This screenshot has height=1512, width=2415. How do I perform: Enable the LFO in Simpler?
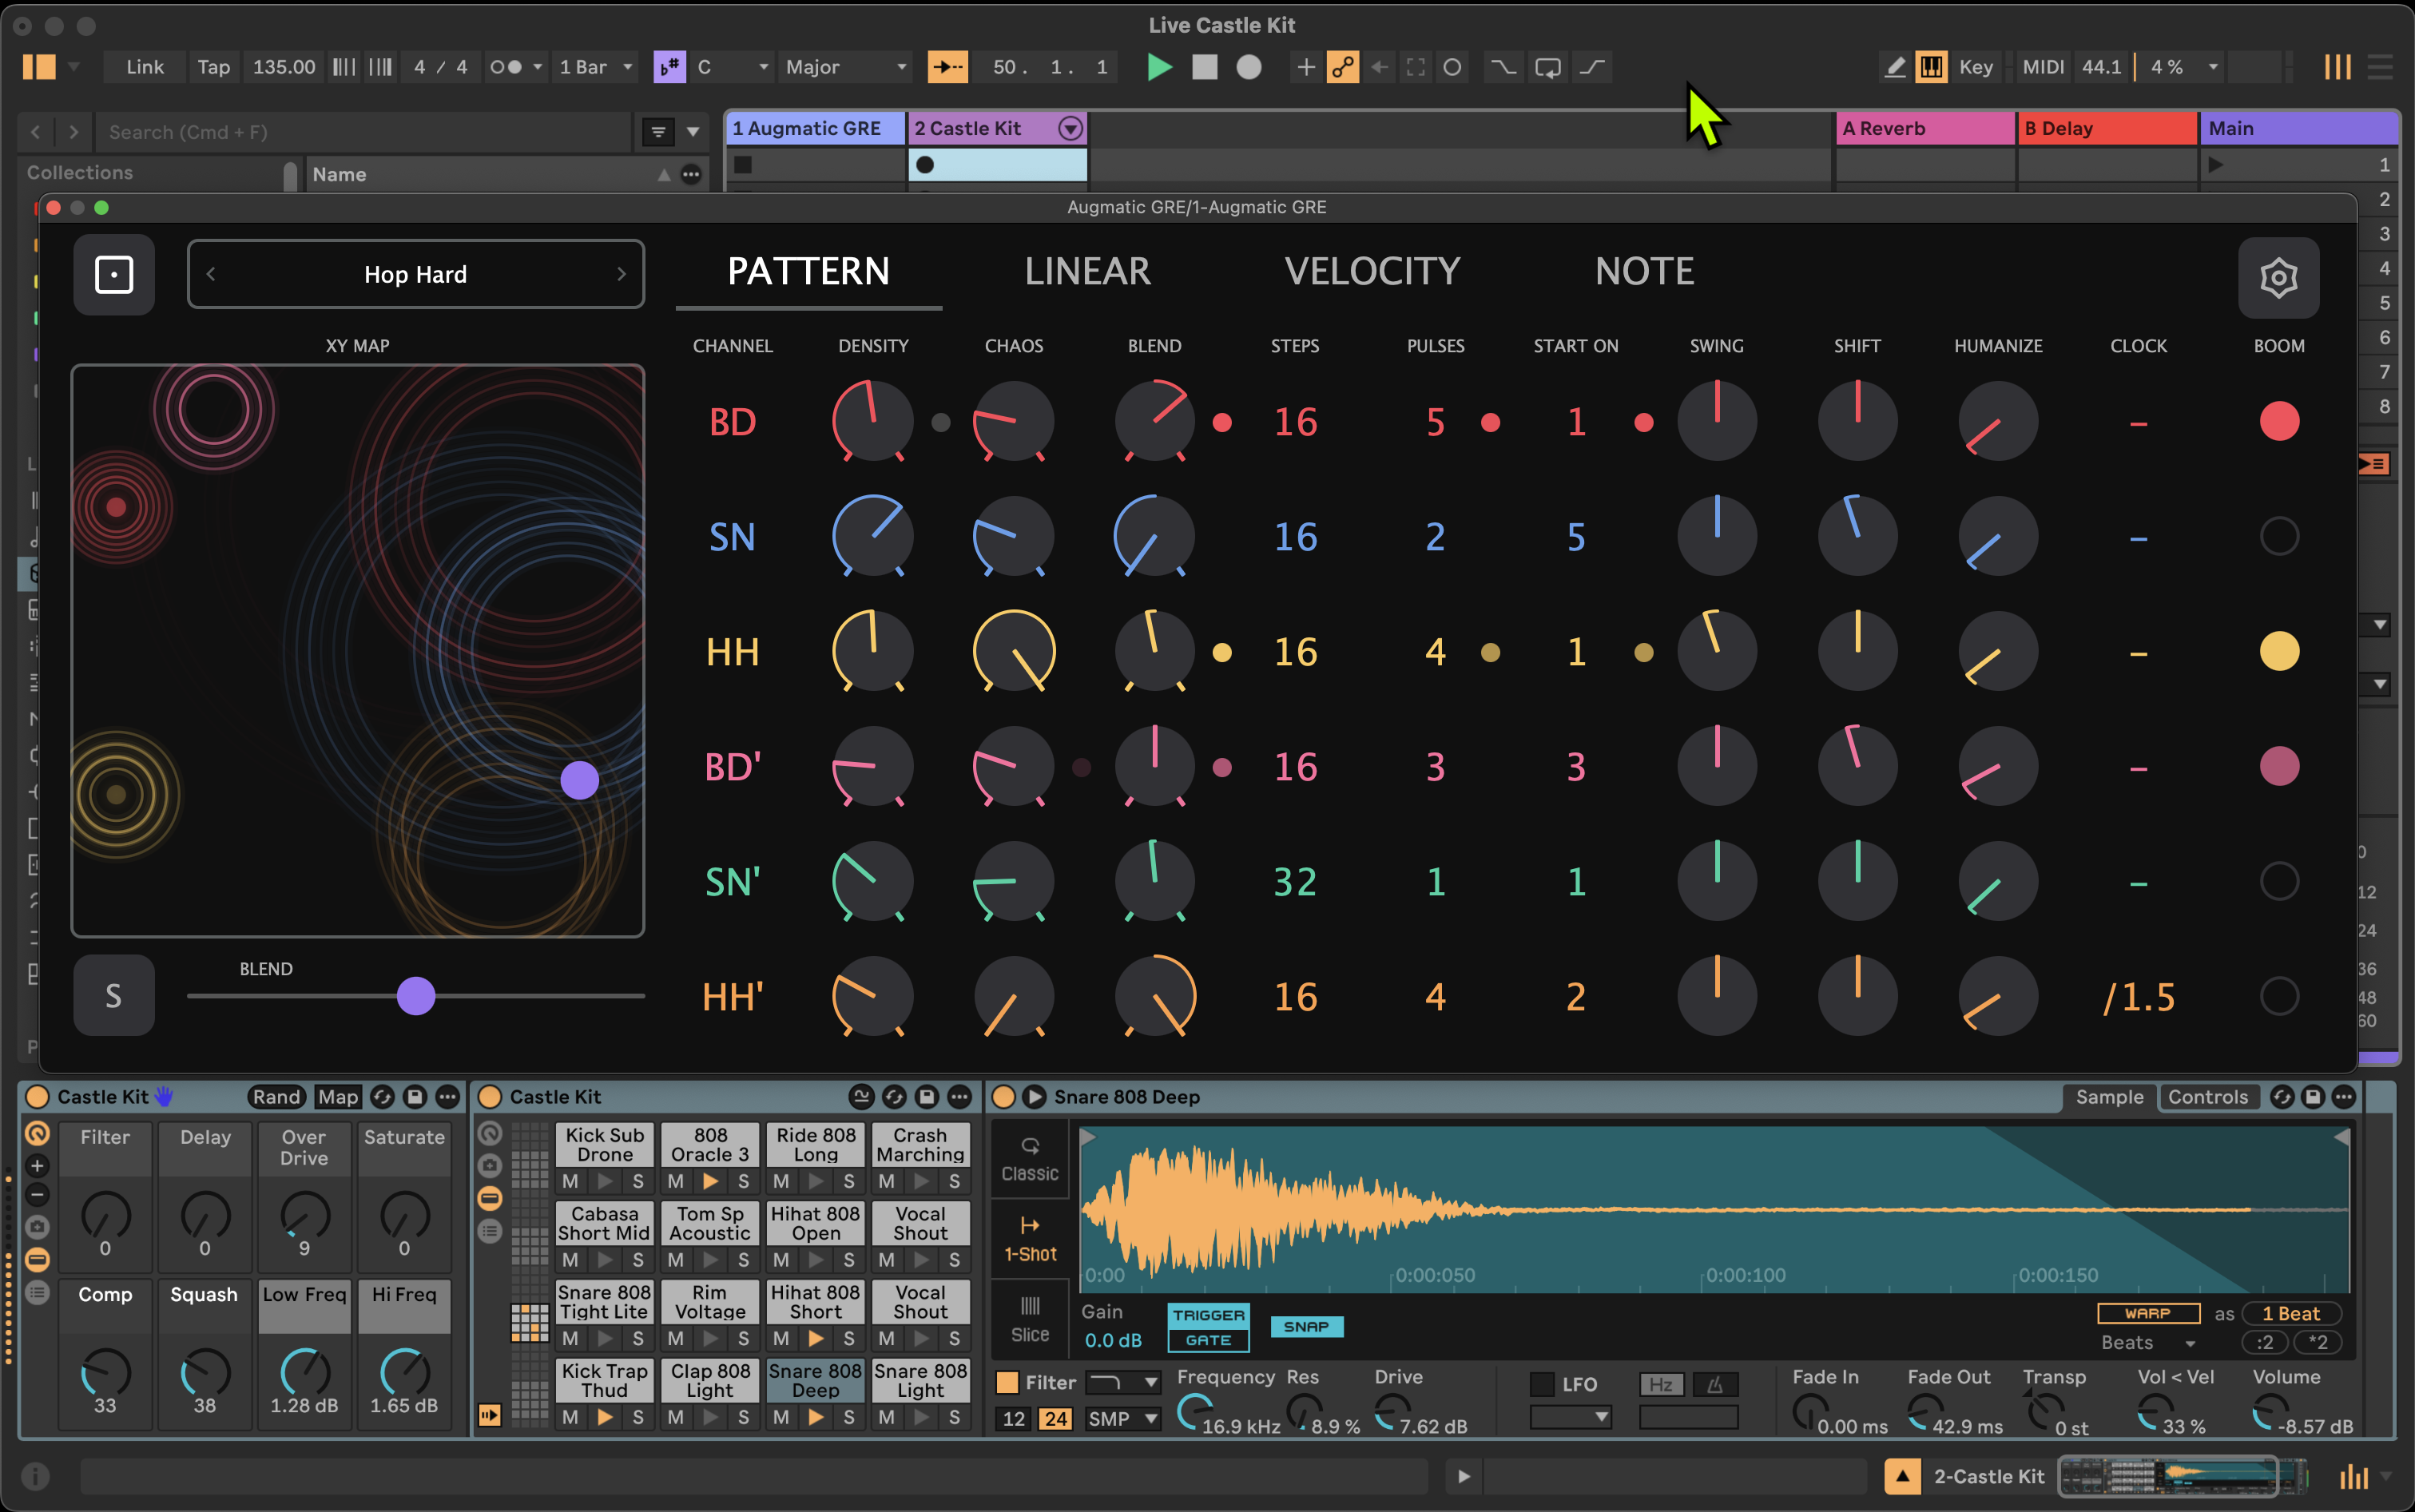pos(1541,1384)
